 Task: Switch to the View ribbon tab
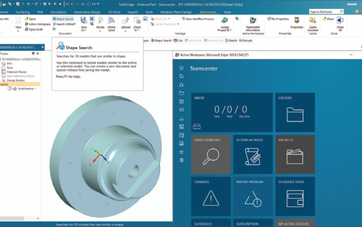(227, 12)
